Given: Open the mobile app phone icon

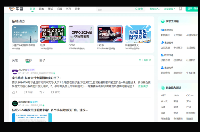Looking at the screenshot, I should coord(180,9).
